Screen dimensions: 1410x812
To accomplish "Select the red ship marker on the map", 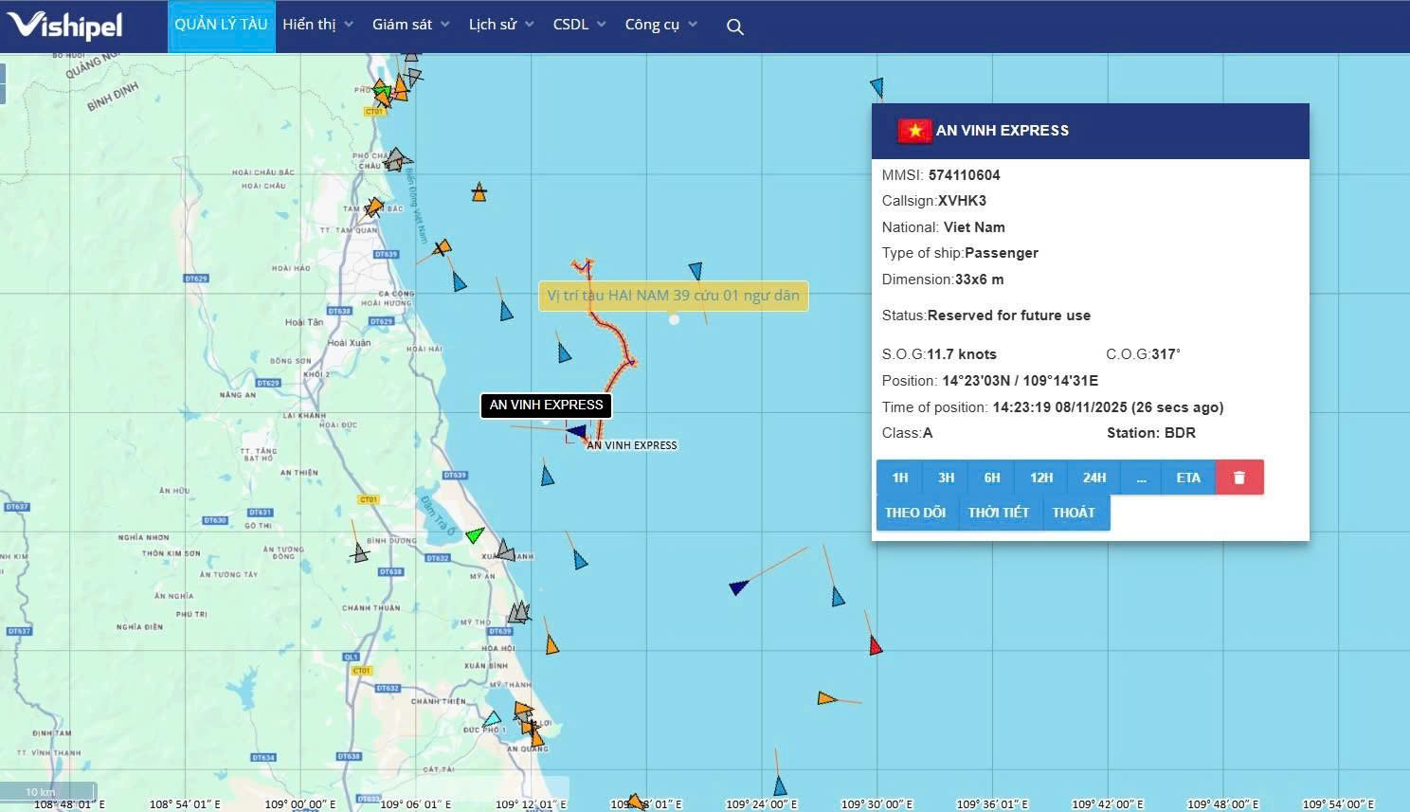I will [876, 645].
